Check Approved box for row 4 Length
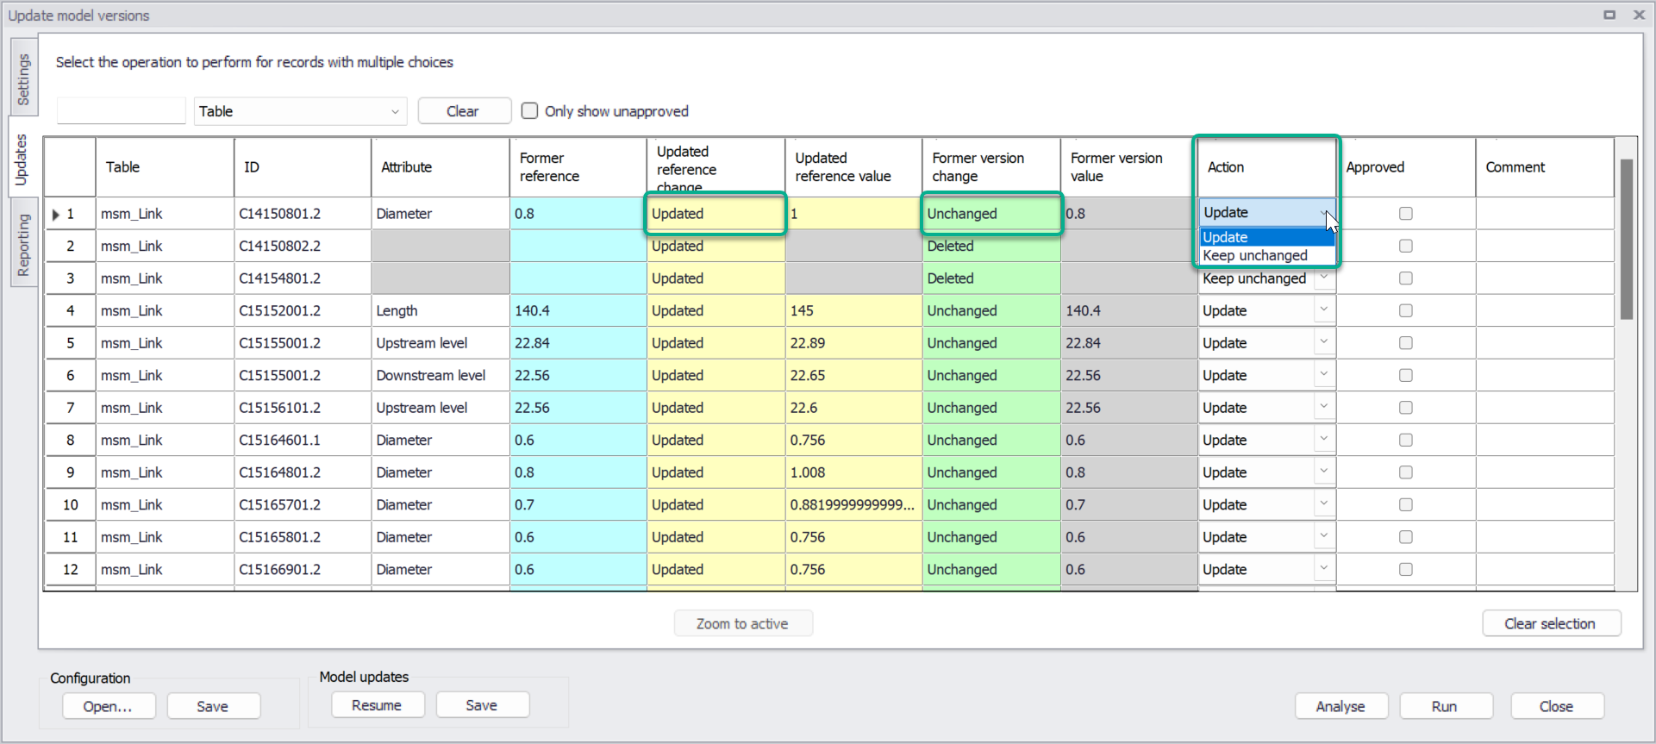This screenshot has height=744, width=1656. (x=1406, y=310)
